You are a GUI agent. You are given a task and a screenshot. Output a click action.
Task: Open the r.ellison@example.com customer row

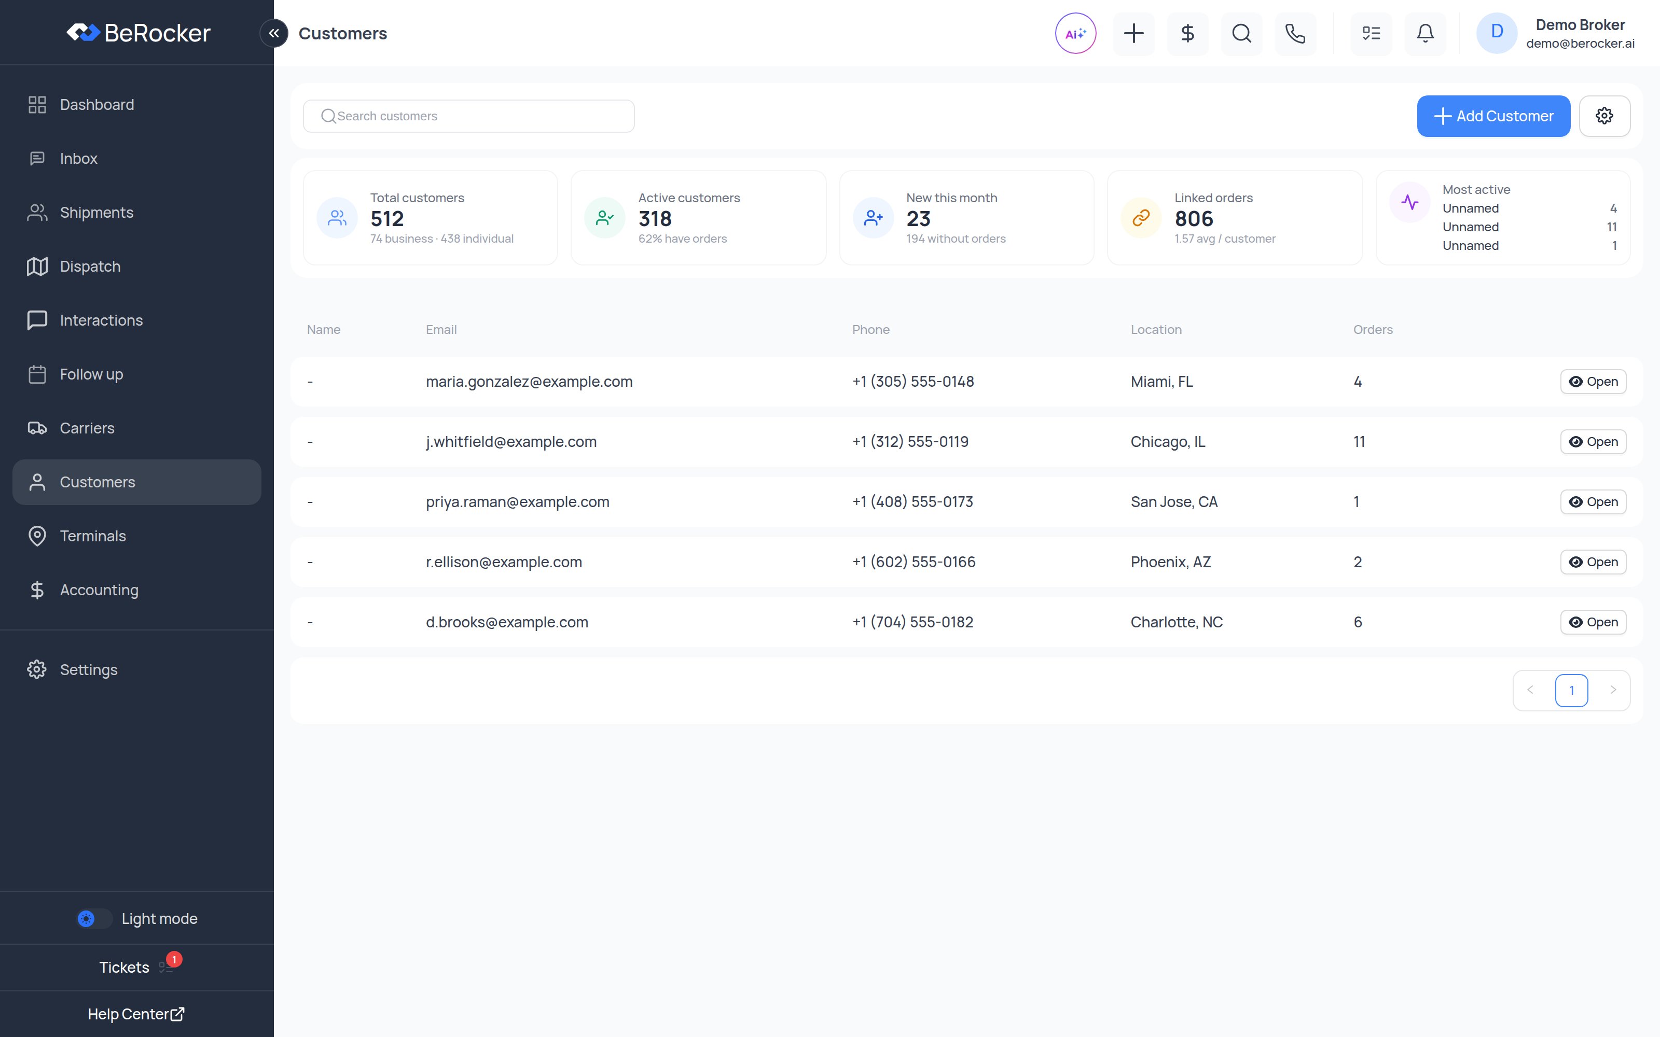(x=966, y=562)
